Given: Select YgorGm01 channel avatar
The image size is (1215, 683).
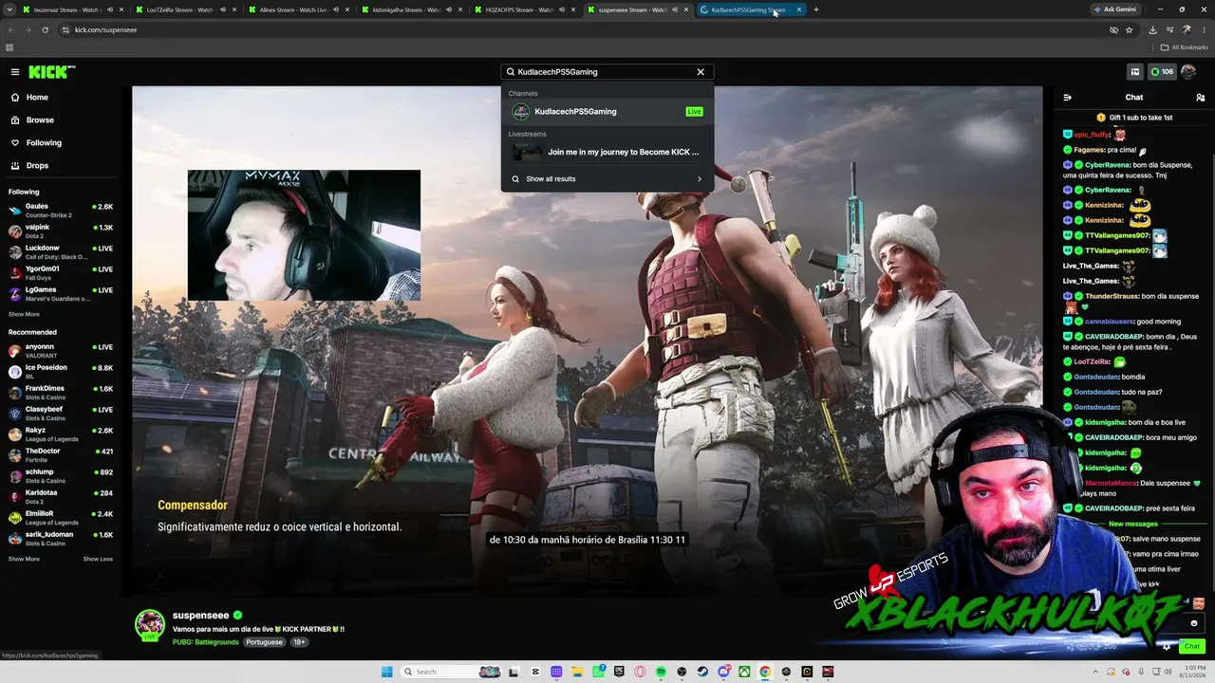Looking at the screenshot, I should click(x=15, y=273).
